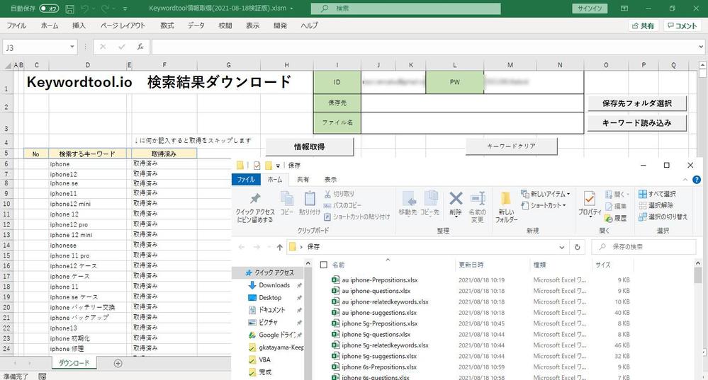Click the 切り取り scissors icon
The height and width of the screenshot is (380, 708).
click(x=328, y=194)
